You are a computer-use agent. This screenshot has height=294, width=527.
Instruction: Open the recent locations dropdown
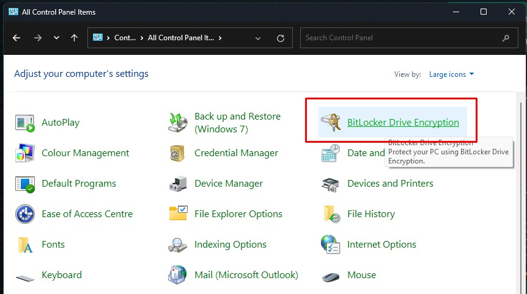click(56, 38)
